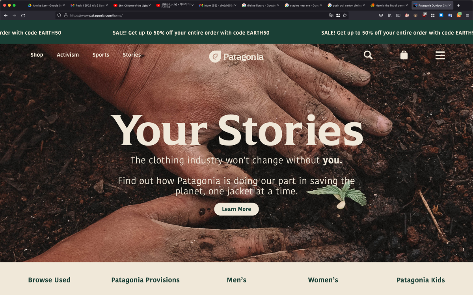Bookmark this page with the star icon

tap(345, 15)
